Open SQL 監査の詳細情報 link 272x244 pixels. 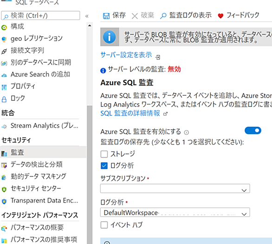(130, 113)
